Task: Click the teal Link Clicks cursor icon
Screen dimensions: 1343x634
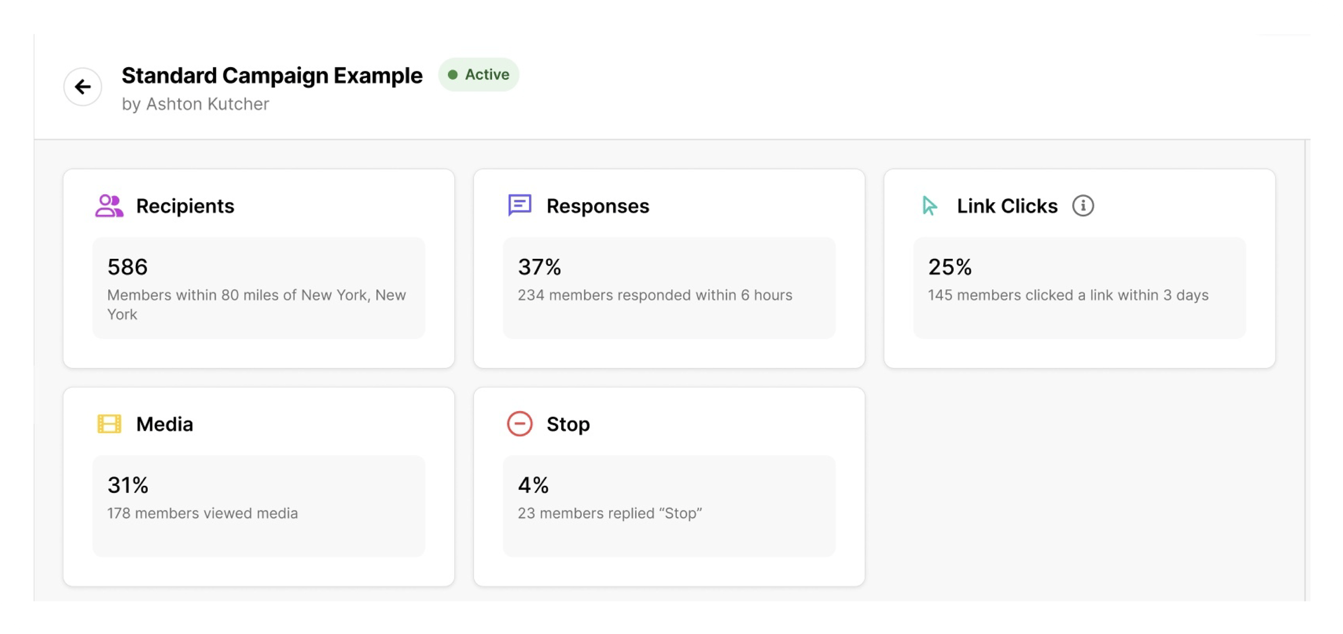Action: (929, 206)
